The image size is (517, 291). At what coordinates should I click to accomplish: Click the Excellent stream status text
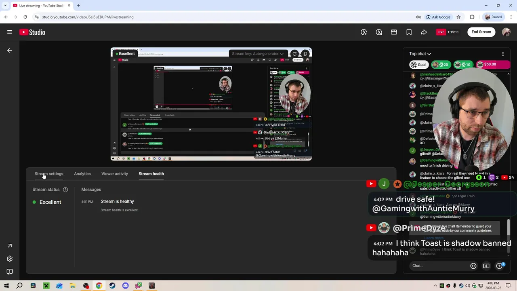(x=50, y=202)
